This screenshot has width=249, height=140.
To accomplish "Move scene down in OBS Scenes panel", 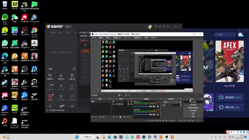I will 103,117.
